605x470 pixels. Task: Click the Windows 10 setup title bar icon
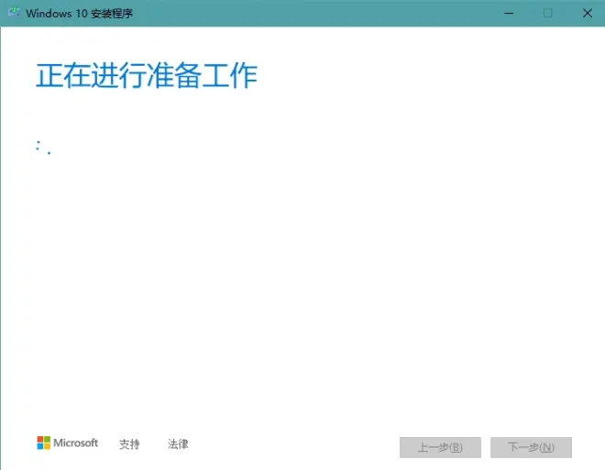click(14, 12)
